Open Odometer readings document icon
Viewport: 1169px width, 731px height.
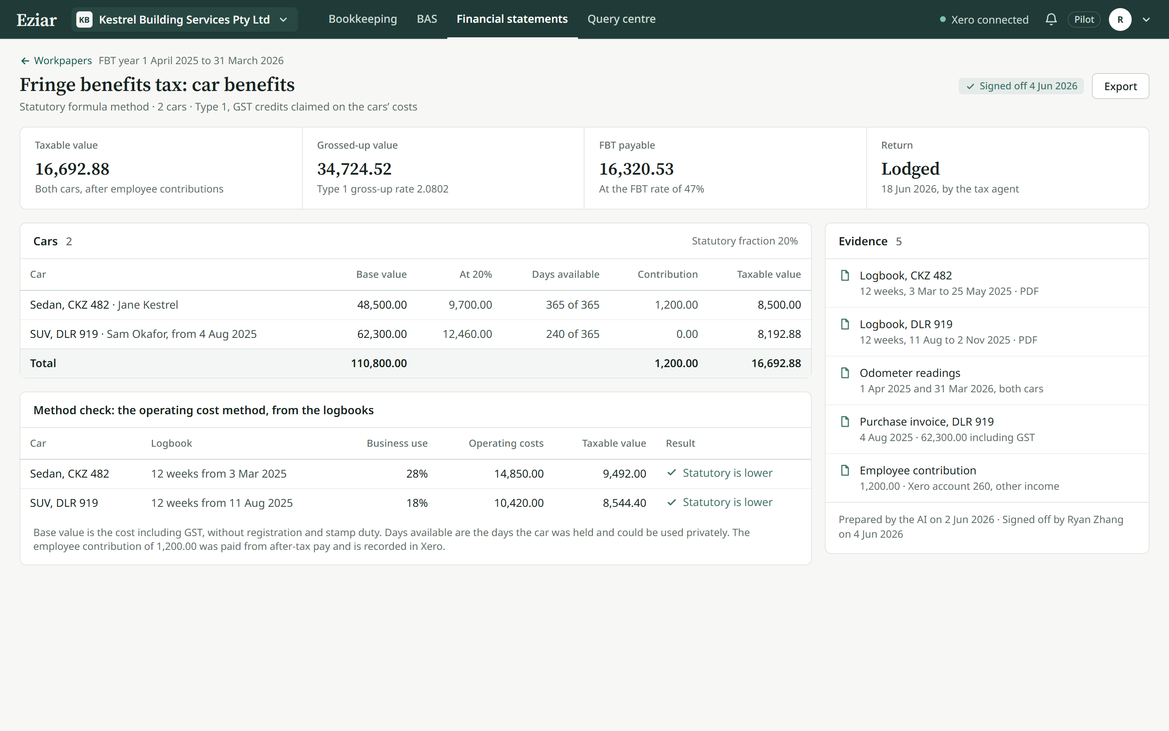coord(845,373)
